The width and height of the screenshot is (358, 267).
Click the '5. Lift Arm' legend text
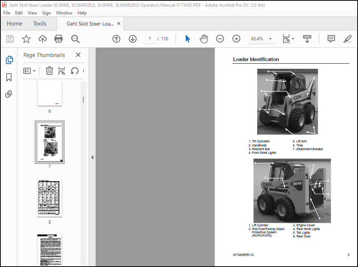click(x=299, y=141)
